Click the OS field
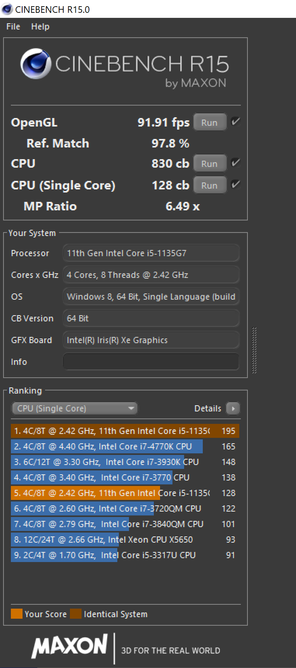 pos(151,297)
